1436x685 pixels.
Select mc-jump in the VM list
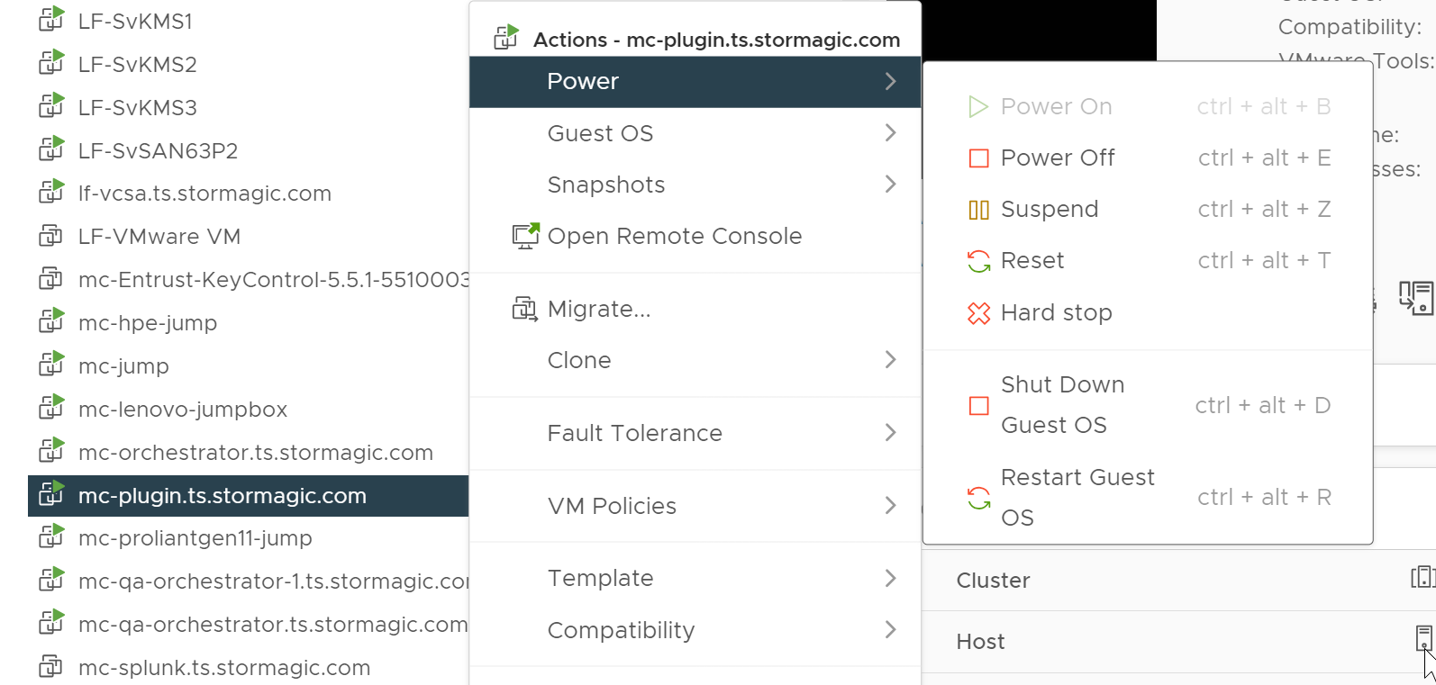(123, 366)
